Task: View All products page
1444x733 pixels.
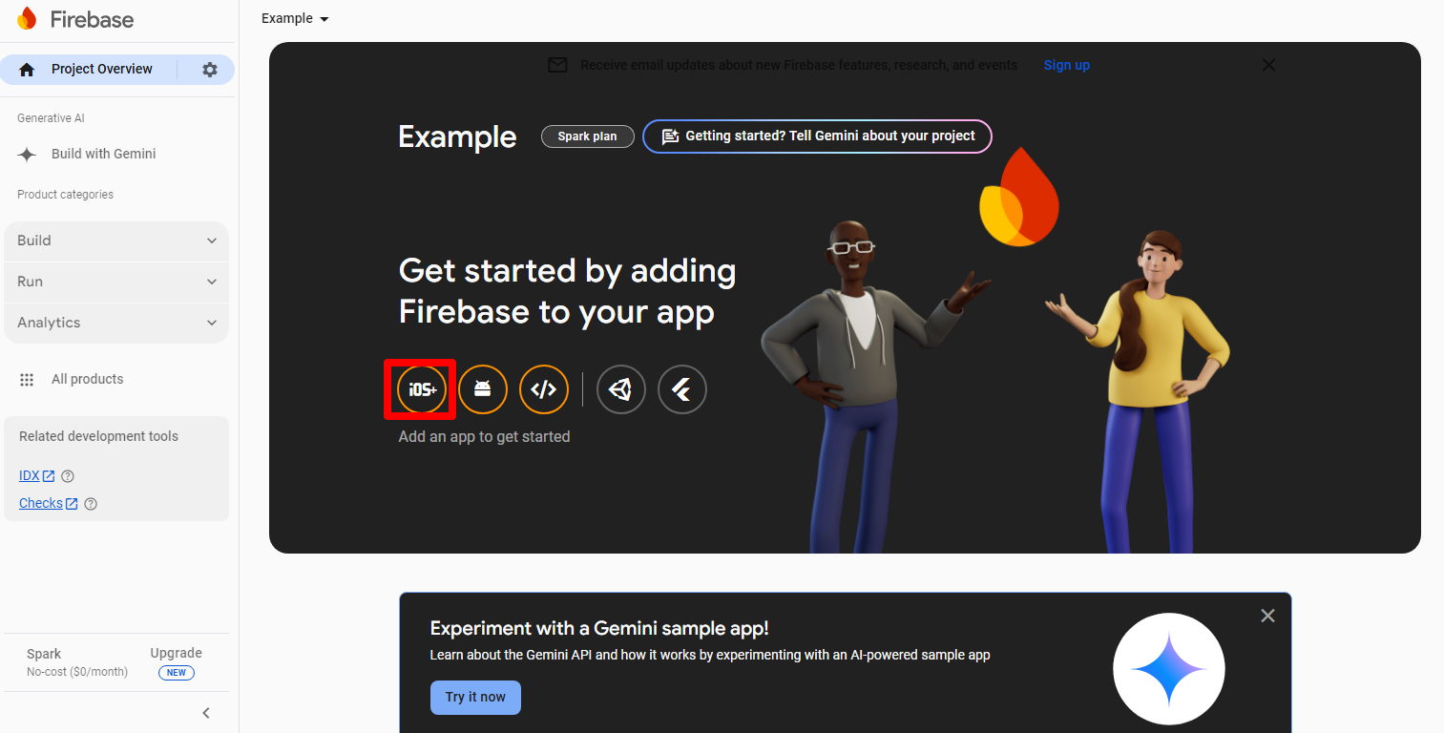Action: [87, 379]
